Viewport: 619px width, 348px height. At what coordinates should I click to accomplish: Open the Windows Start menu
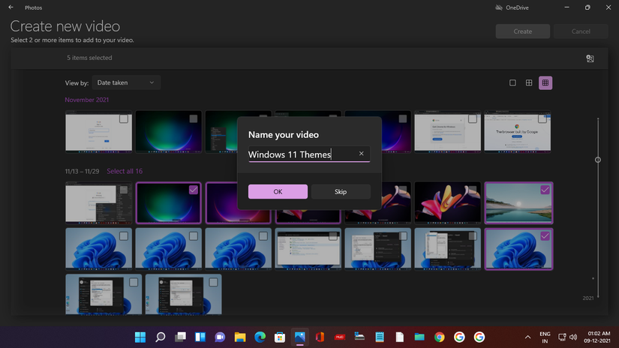pos(140,337)
